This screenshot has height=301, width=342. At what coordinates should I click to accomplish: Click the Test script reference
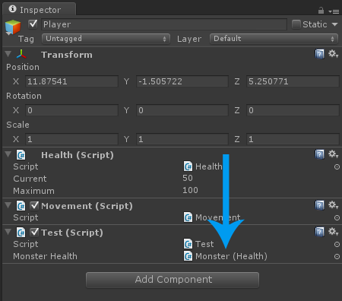click(198, 244)
